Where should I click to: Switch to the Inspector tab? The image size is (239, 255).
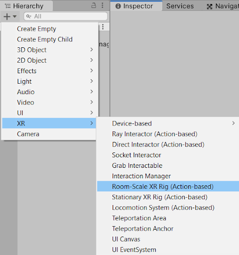[136, 6]
